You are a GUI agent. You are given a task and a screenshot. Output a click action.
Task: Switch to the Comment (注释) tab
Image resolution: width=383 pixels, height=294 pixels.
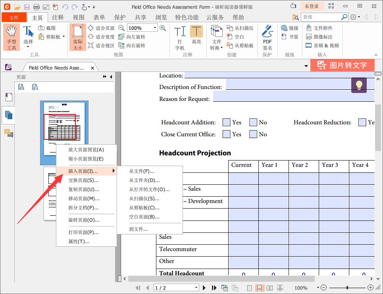(58, 17)
